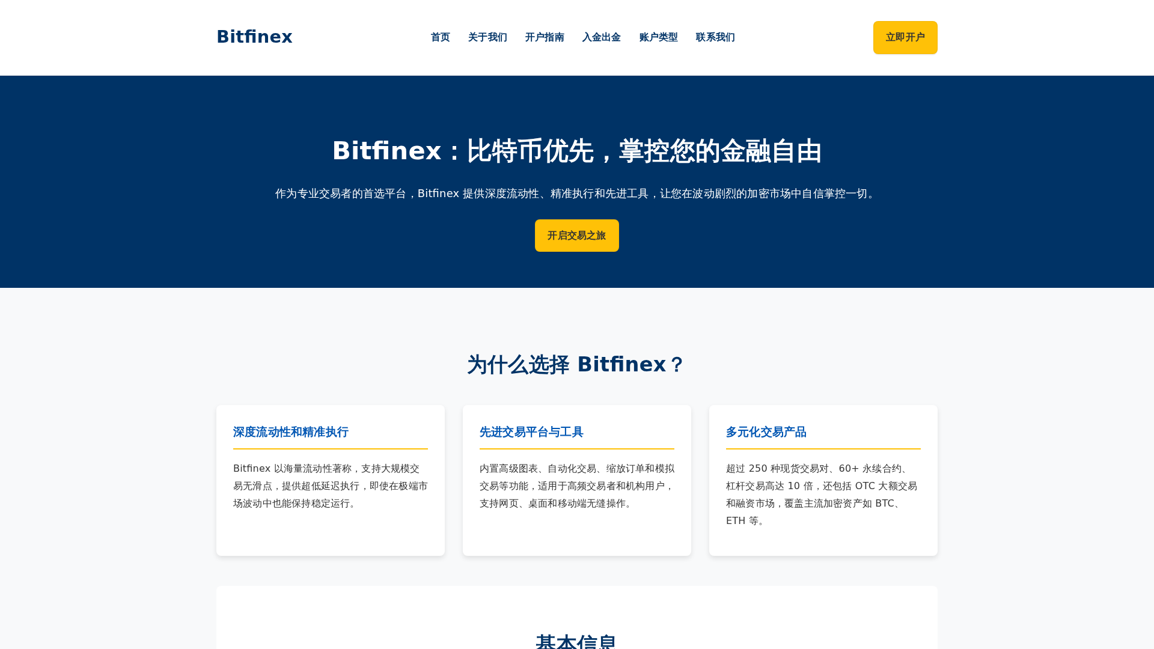Click the 基本信息 section heading
This screenshot has height=649, width=1154.
(x=576, y=641)
